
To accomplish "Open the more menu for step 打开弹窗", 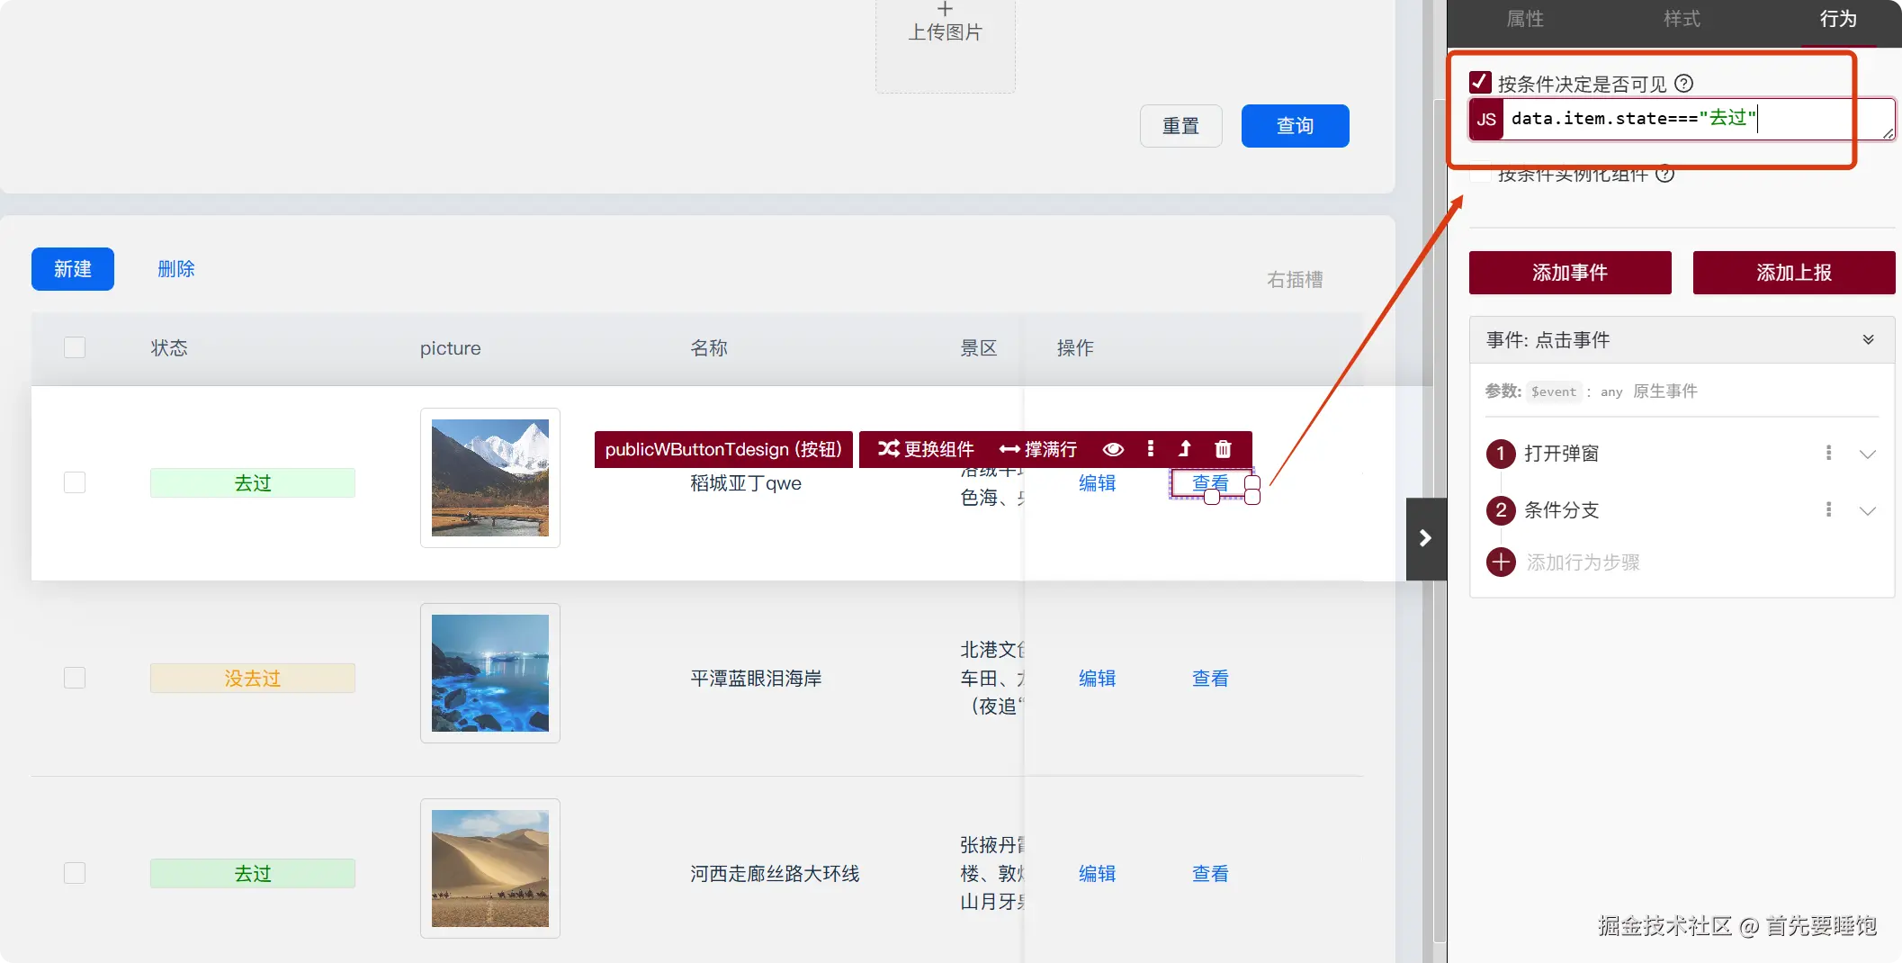I will coord(1828,453).
